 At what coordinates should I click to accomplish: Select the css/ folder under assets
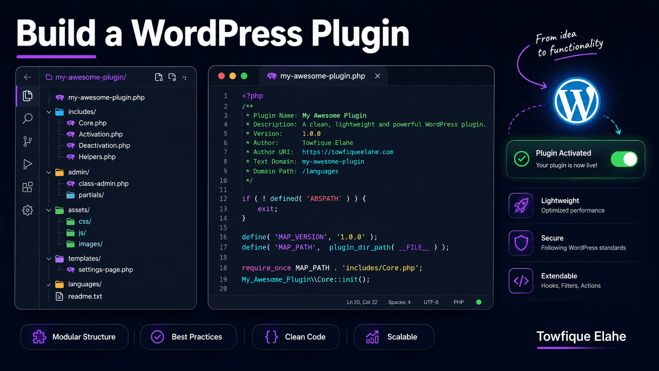85,221
